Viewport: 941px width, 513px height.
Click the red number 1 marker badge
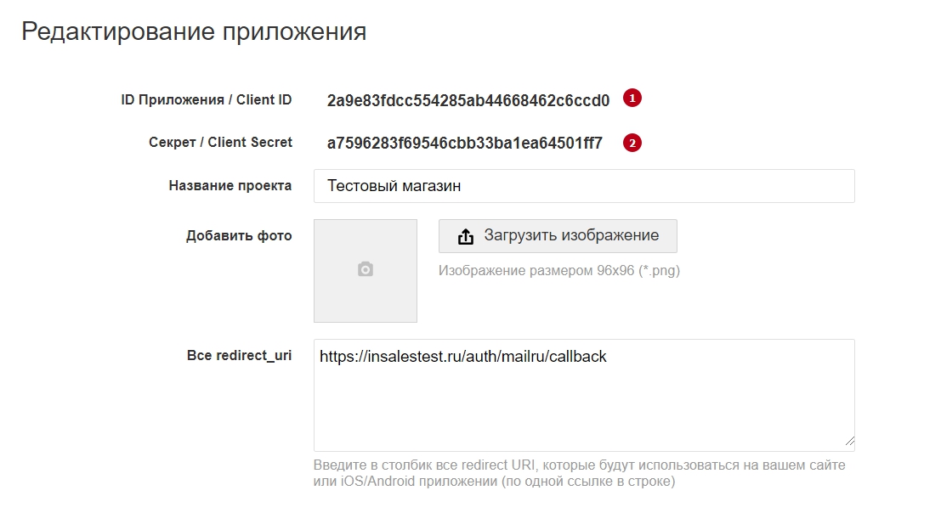click(632, 98)
